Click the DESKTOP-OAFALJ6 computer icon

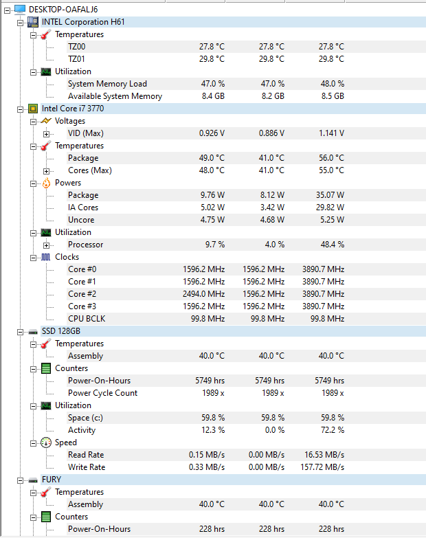19,9
